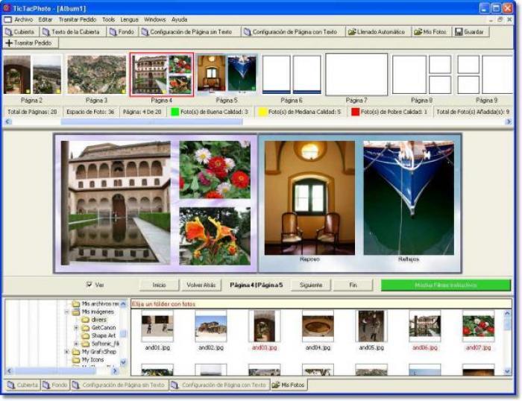Click the red Pobre Calidad swatch

point(355,112)
